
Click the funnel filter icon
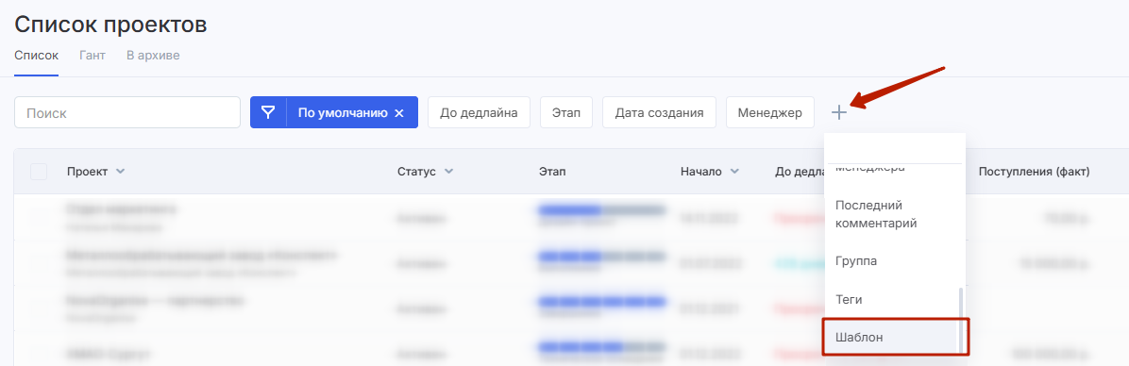coord(268,113)
